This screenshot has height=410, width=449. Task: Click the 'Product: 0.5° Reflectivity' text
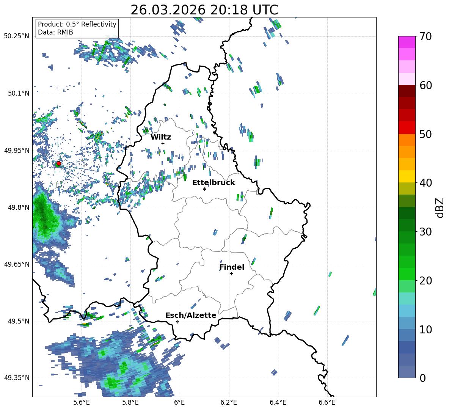[x=77, y=24]
